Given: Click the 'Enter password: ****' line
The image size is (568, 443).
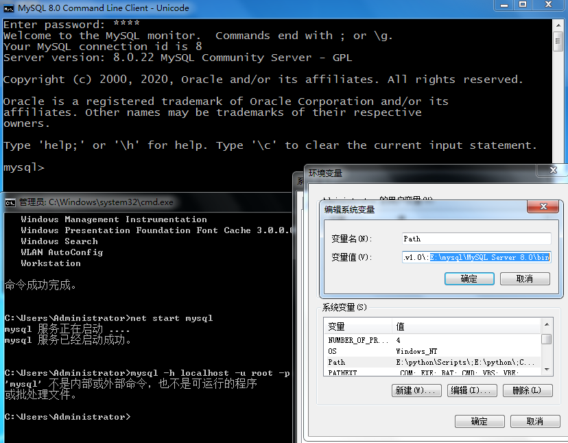Looking at the screenshot, I should pos(71,25).
